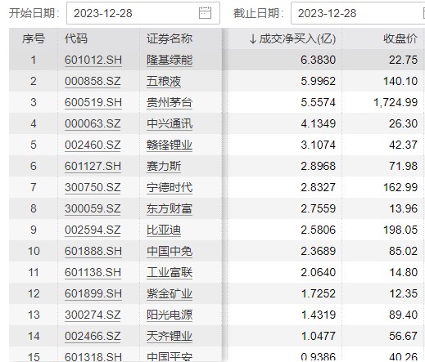Open 比亚迪 stock name link
The image size is (425, 362).
164,230
